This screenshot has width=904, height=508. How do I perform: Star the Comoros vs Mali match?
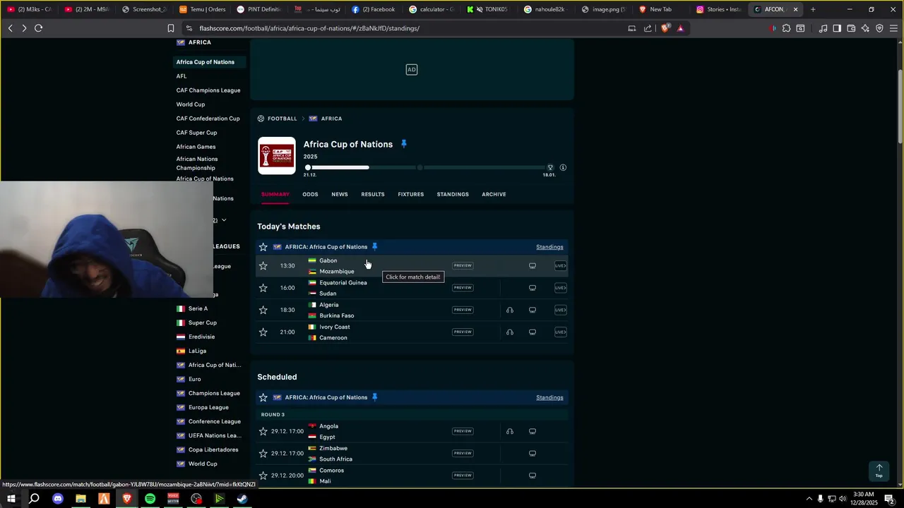(x=263, y=476)
